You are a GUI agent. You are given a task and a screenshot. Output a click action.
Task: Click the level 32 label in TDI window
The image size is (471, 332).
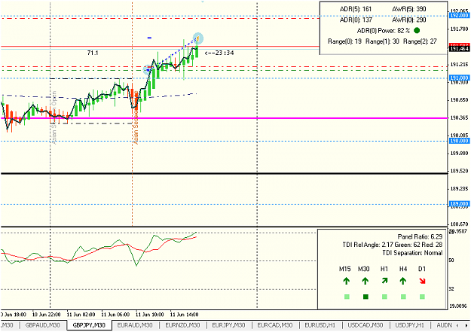[x=451, y=289]
